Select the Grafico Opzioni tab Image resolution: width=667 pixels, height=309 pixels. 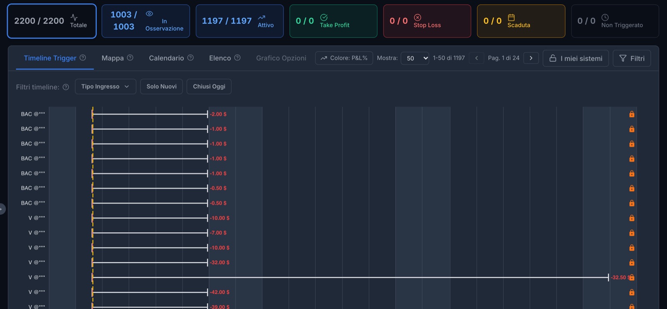(281, 58)
